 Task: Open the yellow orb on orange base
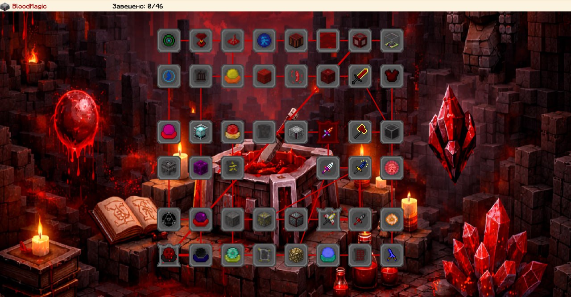(x=232, y=76)
